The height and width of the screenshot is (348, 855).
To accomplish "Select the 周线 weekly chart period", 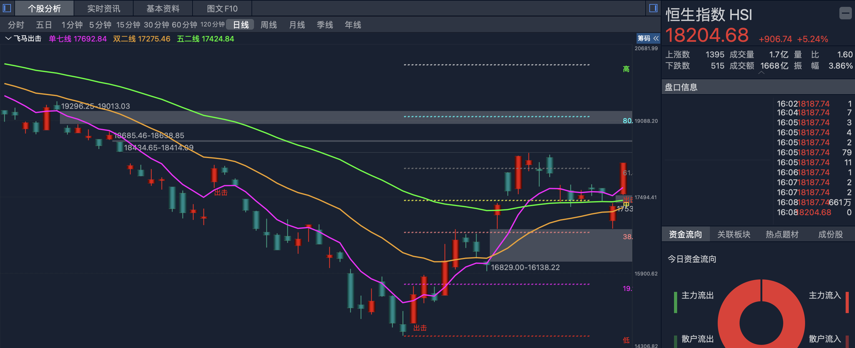I will [x=269, y=25].
